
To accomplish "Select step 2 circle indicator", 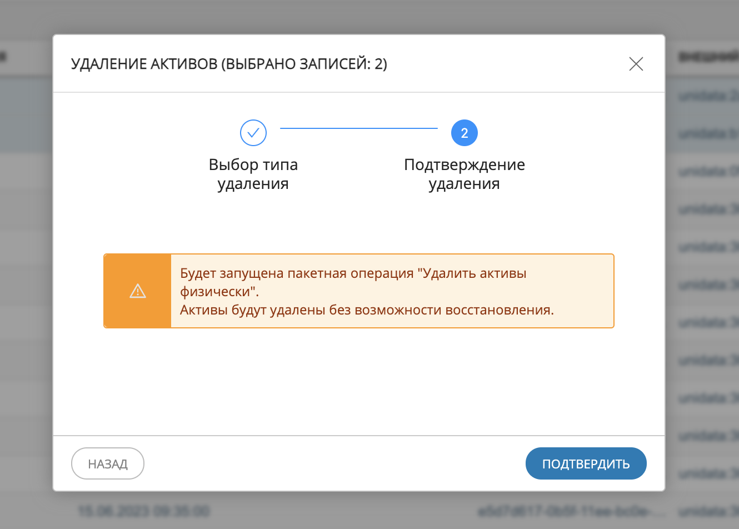I will (x=465, y=133).
